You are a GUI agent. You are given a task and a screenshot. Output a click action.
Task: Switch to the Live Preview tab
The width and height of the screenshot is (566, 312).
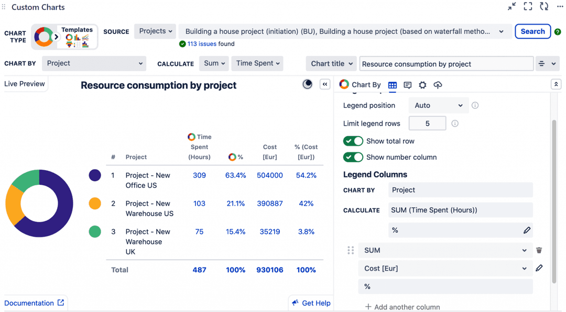coord(24,83)
